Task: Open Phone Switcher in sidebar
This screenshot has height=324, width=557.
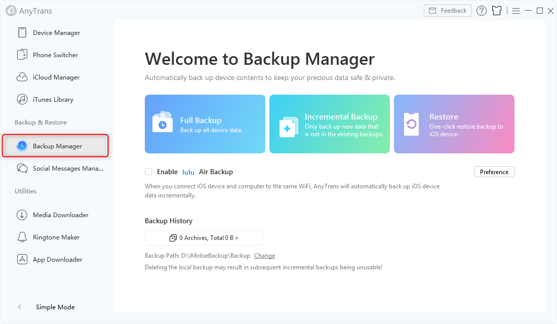Action: (x=55, y=55)
